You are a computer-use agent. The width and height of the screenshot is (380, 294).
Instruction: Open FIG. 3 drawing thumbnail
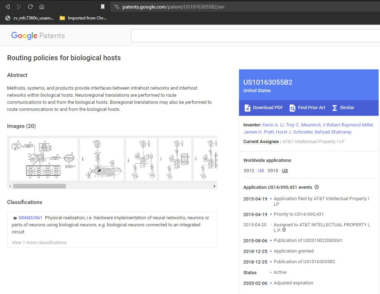(175, 159)
